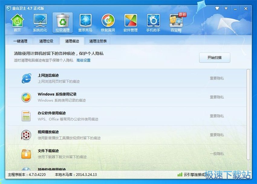The height and width of the screenshot is (184, 257).
Task: Select the 上网浏览痕迹 row title
Action: tap(48, 75)
